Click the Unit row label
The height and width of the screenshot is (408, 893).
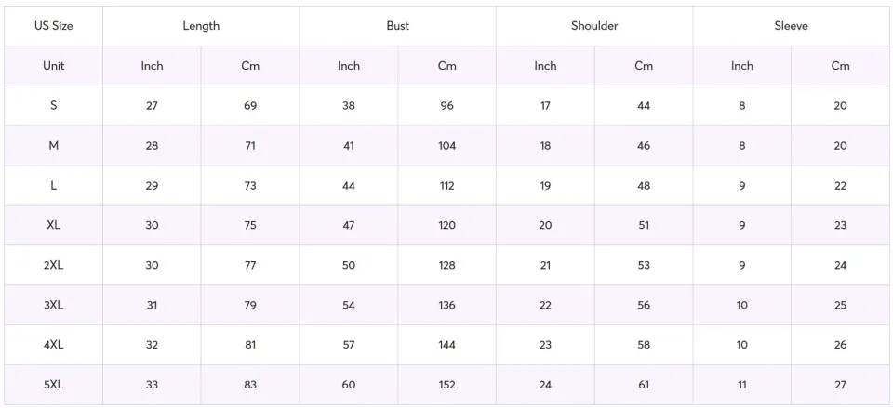click(53, 66)
